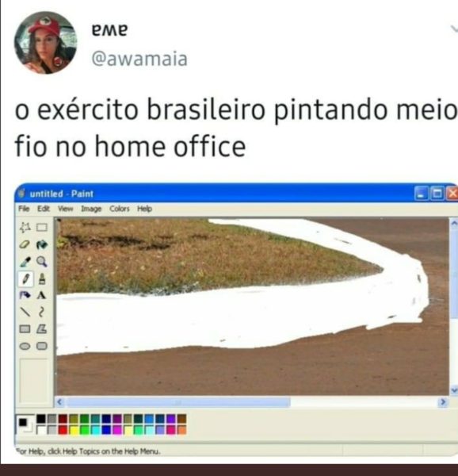The height and width of the screenshot is (476, 458).
Task: Pick the Ellipse shape tool
Action: [x=25, y=346]
